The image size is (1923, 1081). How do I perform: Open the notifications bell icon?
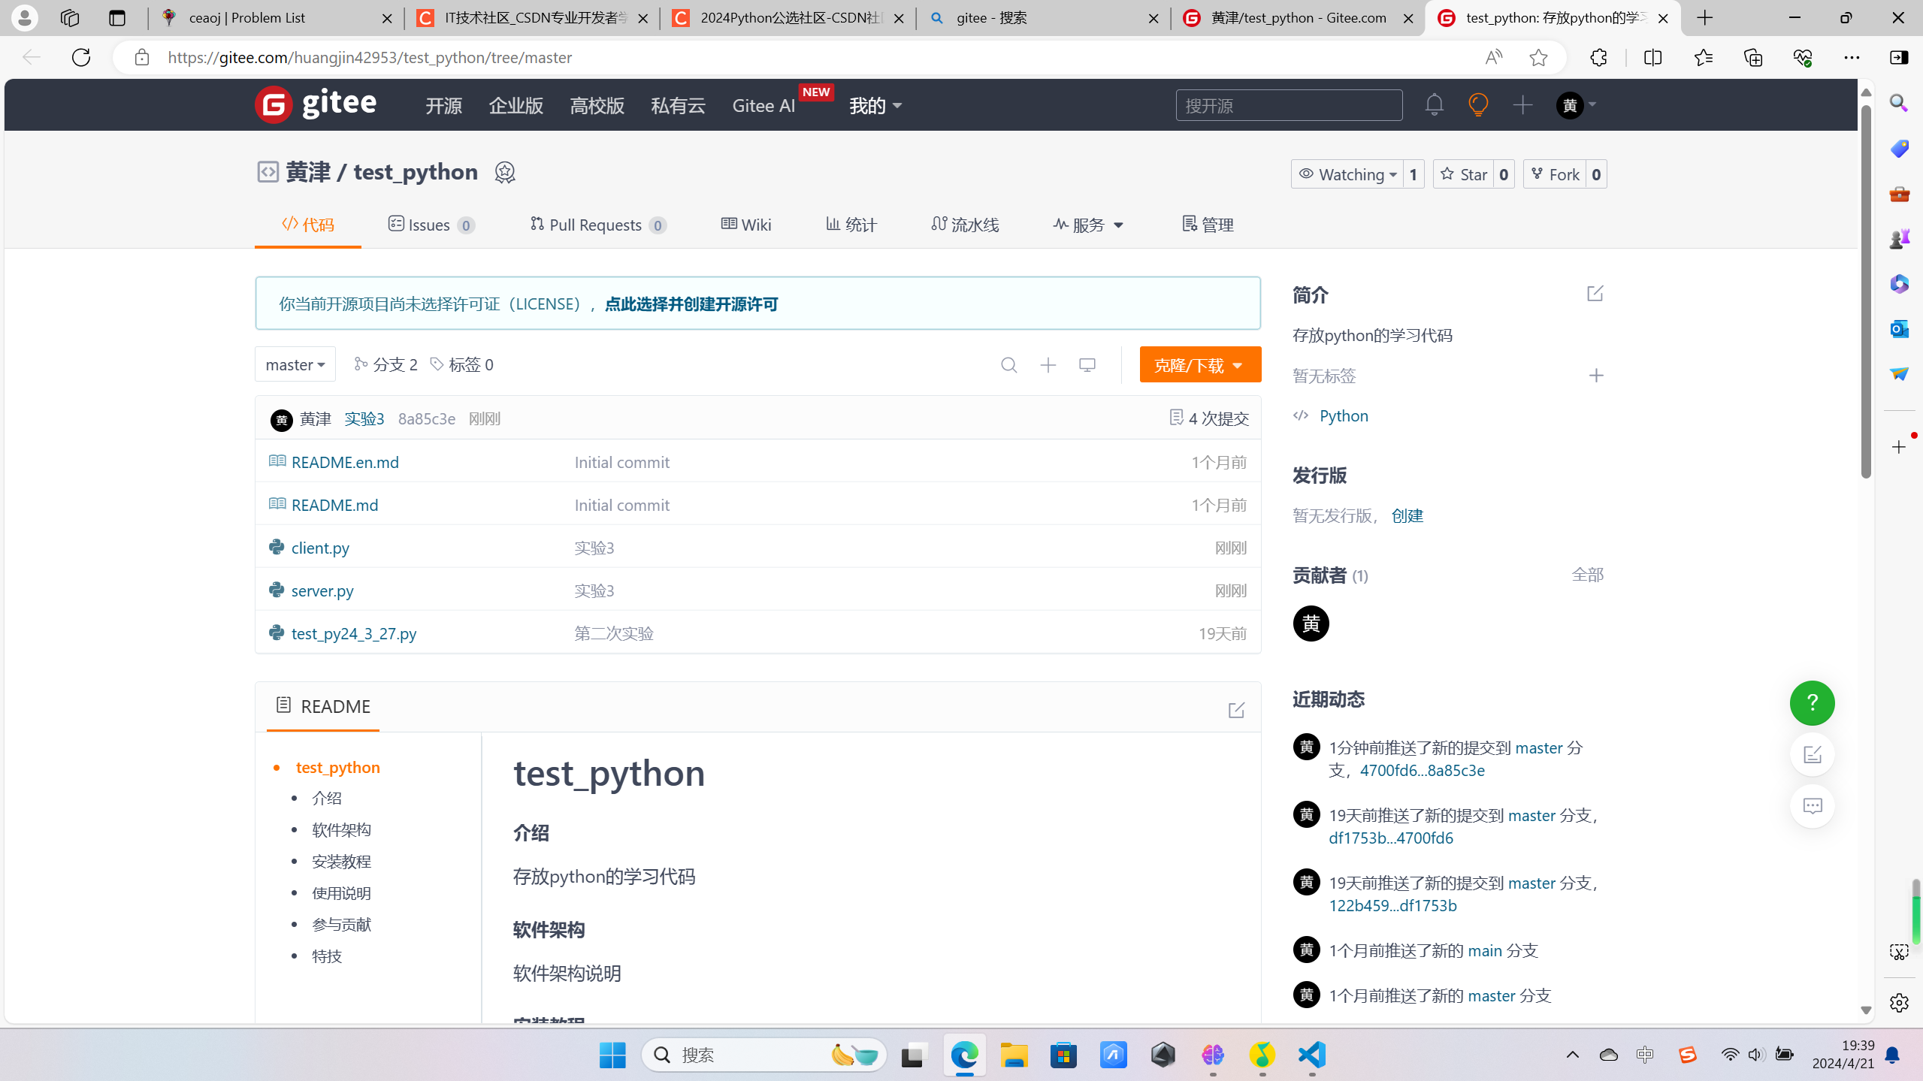coord(1434,104)
